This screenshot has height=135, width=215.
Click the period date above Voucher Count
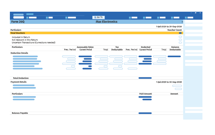click(169, 27)
